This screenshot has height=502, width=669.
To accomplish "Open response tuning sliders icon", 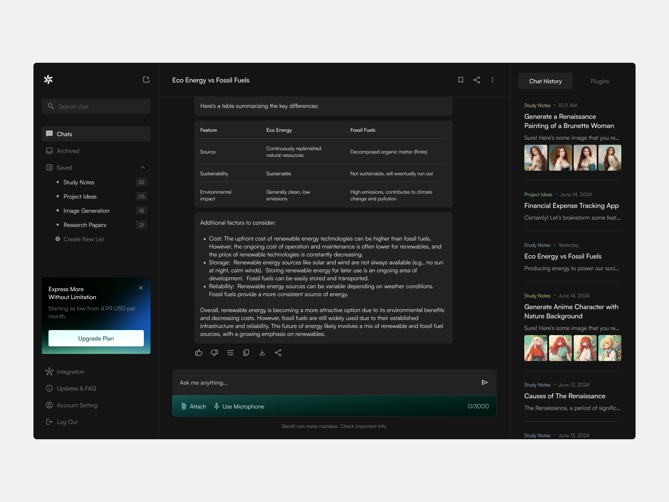I will [230, 353].
